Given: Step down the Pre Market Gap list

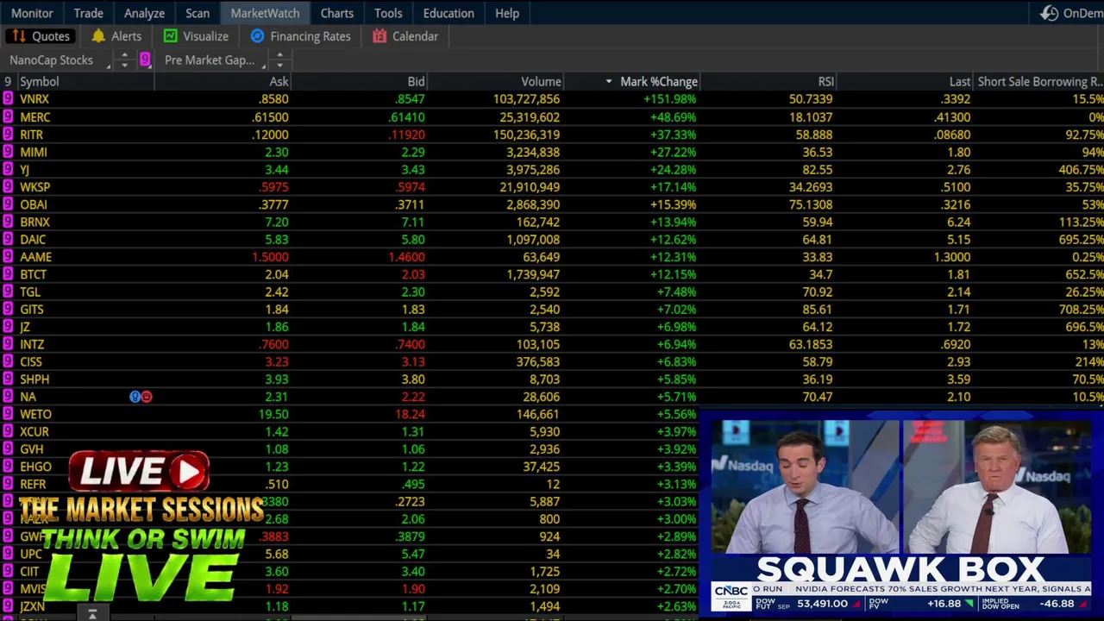Looking at the screenshot, I should click(x=279, y=65).
